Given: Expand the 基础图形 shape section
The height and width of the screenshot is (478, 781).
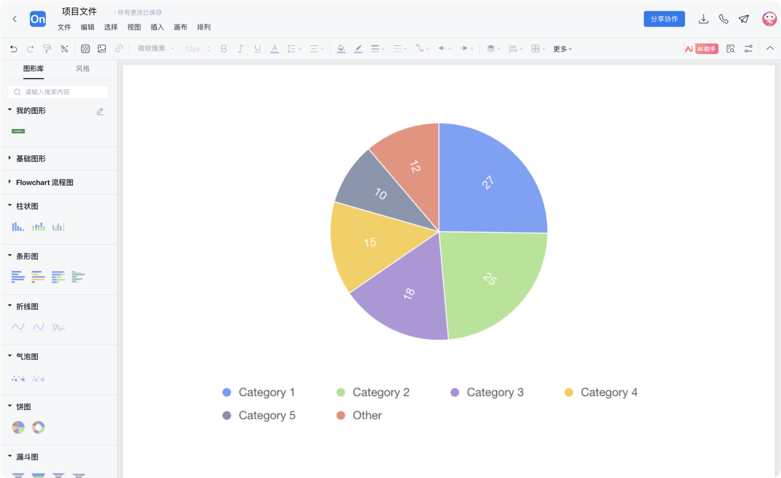Looking at the screenshot, I should [31, 158].
